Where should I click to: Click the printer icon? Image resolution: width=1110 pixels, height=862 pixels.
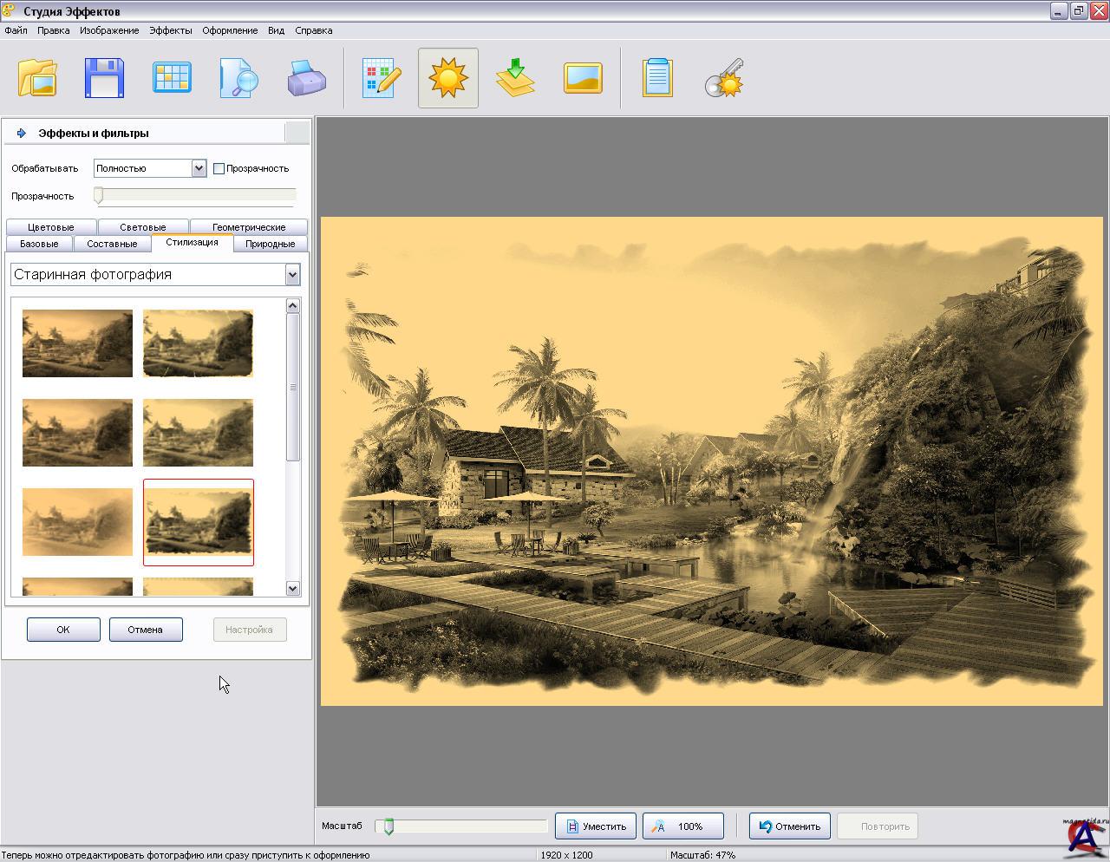coord(306,78)
